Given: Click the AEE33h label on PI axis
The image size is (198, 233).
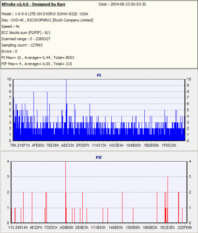Looking at the screenshot, I should point(67,145).
